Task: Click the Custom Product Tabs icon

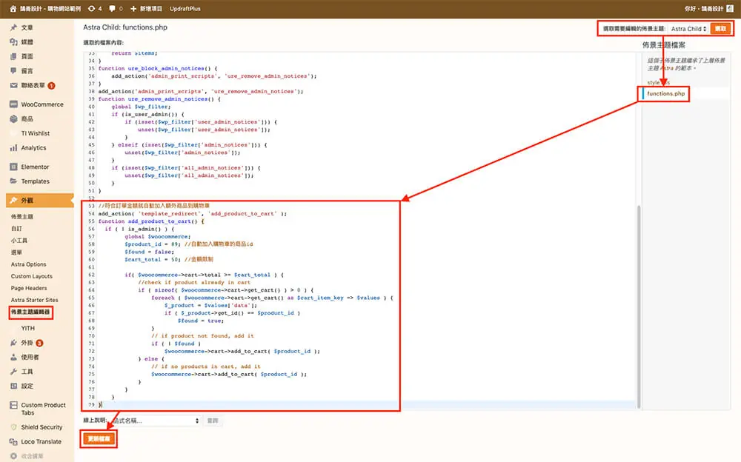Action: pos(13,405)
